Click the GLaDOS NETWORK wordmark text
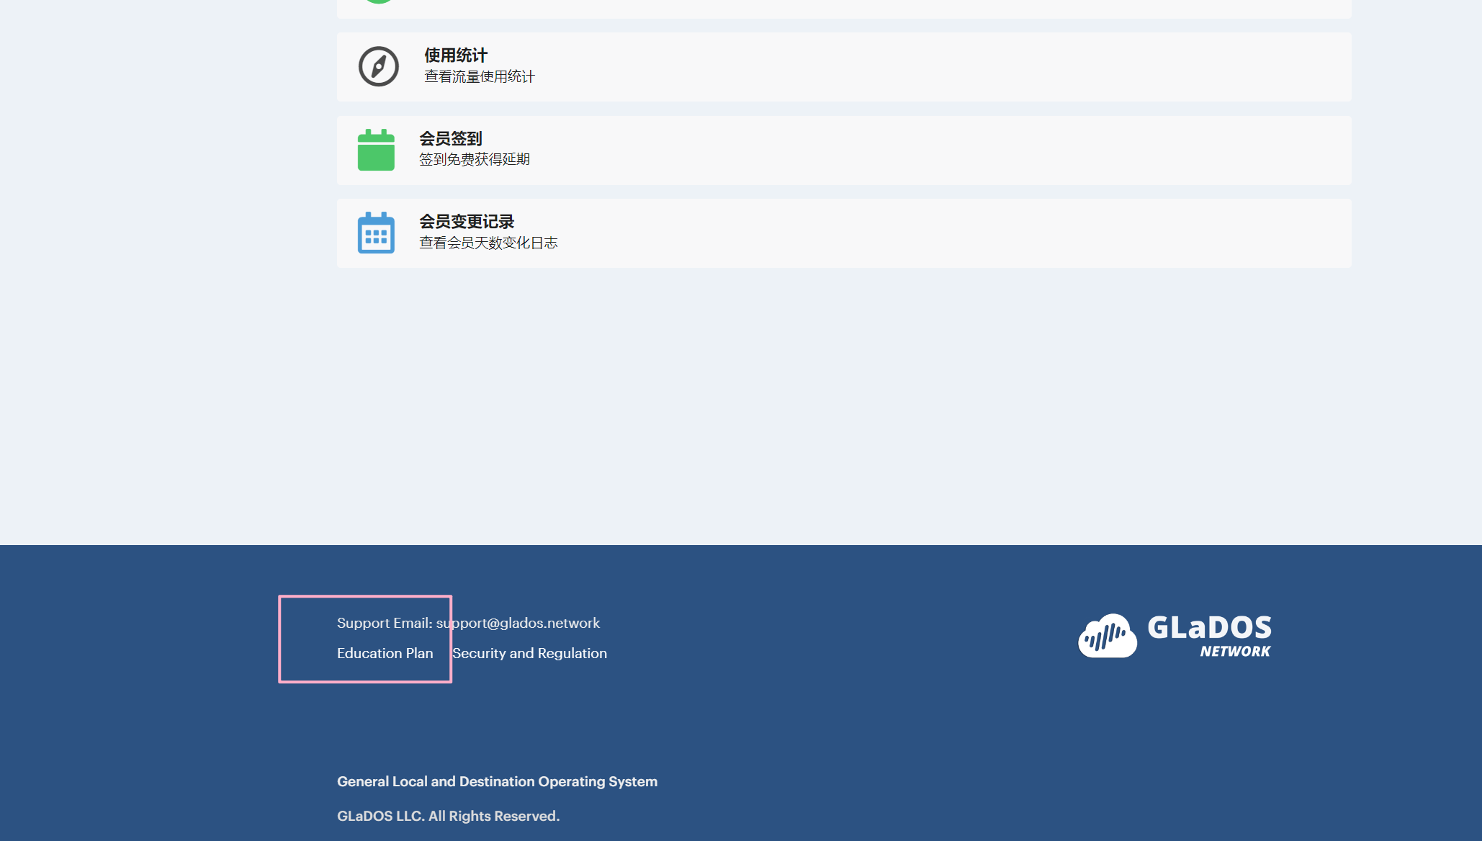Viewport: 1482px width, 841px height. (1210, 636)
